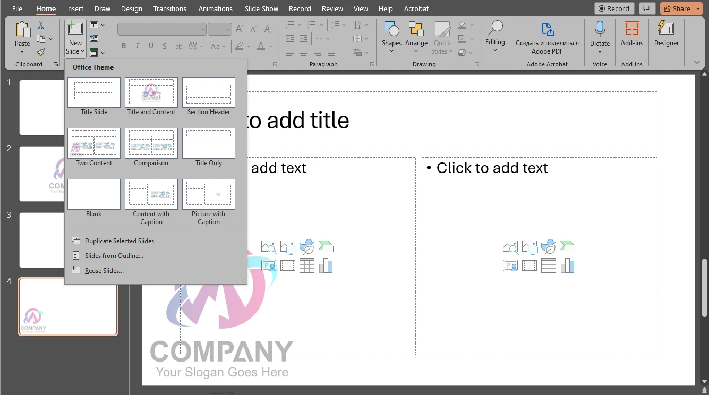Select Duplicate Selected Slides
The width and height of the screenshot is (709, 395).
point(118,241)
